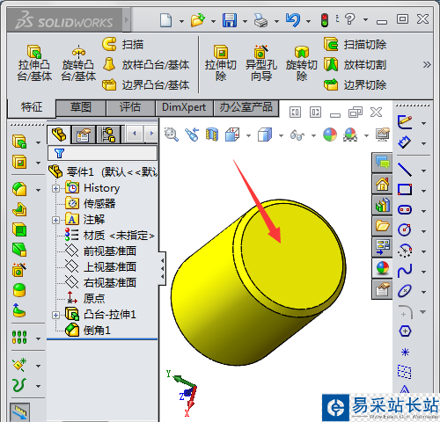Save the part with the floppy icon
This screenshot has width=440, height=422.
[x=230, y=20]
